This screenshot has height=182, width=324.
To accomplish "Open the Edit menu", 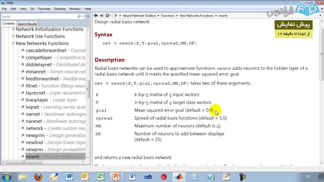I will pos(13,9).
